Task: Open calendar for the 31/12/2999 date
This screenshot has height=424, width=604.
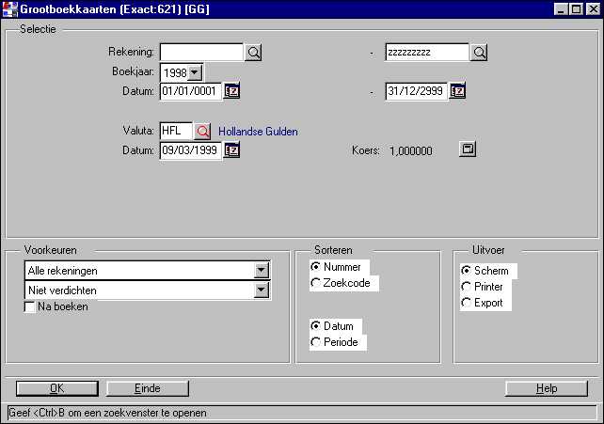Action: pos(457,91)
